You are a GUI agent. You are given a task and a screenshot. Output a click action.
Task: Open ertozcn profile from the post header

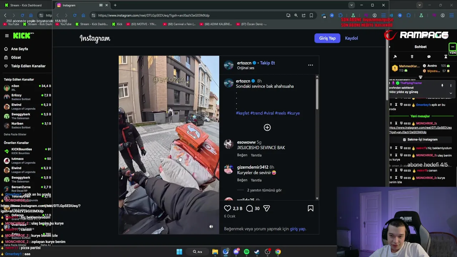(244, 63)
